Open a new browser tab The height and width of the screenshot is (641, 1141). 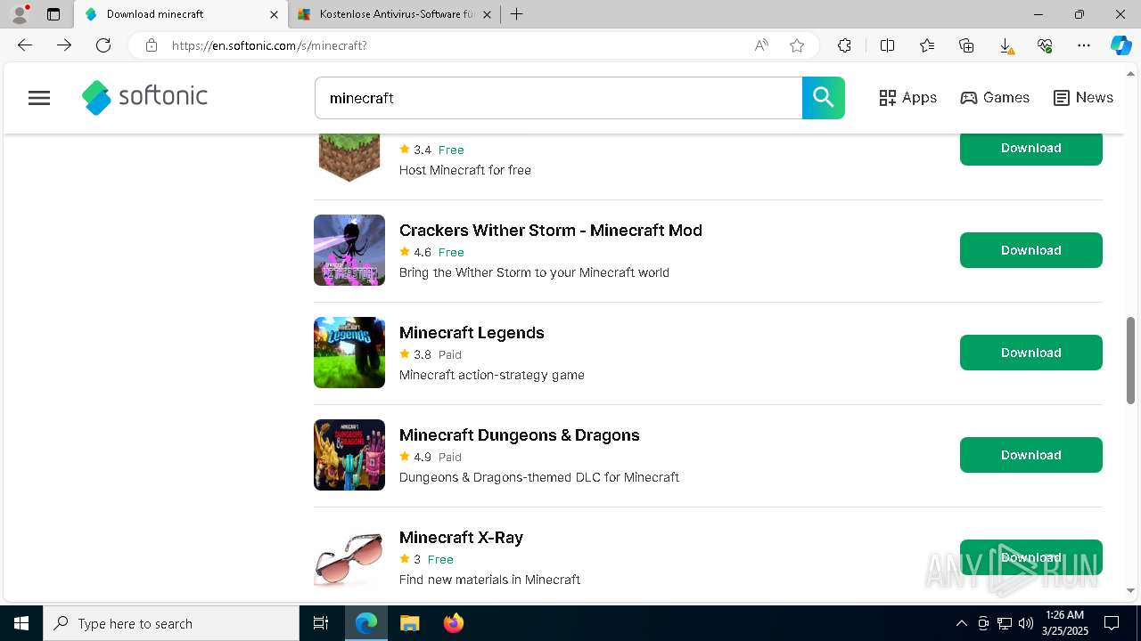517,14
